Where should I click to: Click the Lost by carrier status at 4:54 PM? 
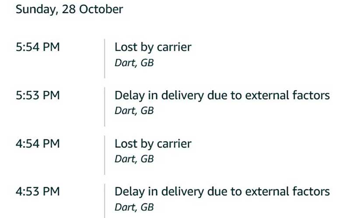click(x=153, y=143)
